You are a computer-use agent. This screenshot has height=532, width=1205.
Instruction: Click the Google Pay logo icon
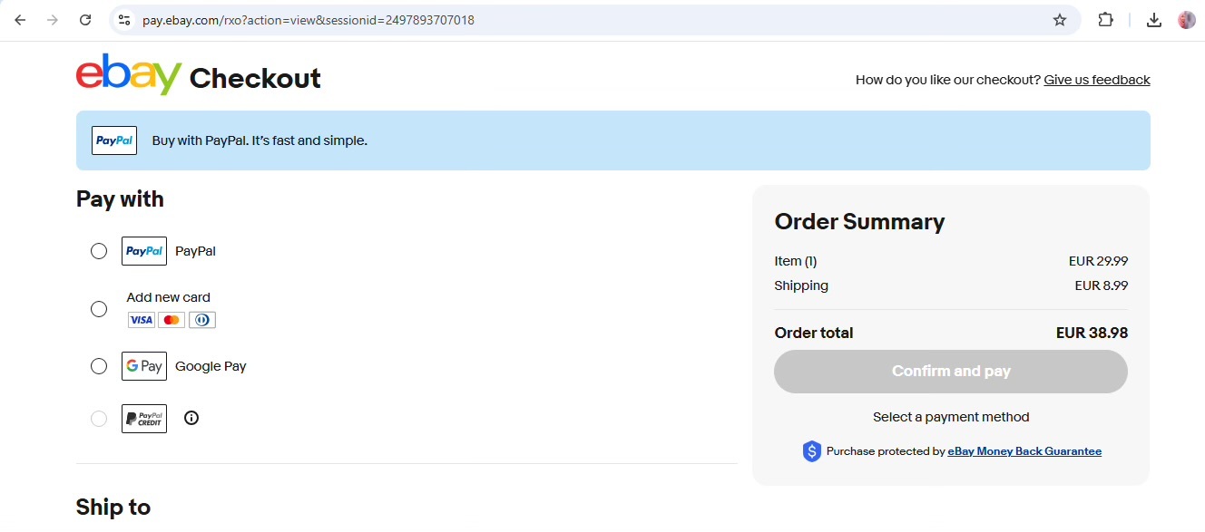(144, 366)
